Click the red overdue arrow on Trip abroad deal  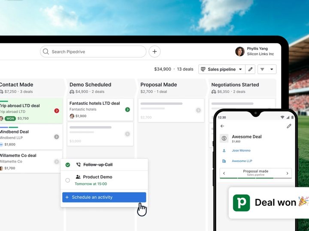click(57, 111)
